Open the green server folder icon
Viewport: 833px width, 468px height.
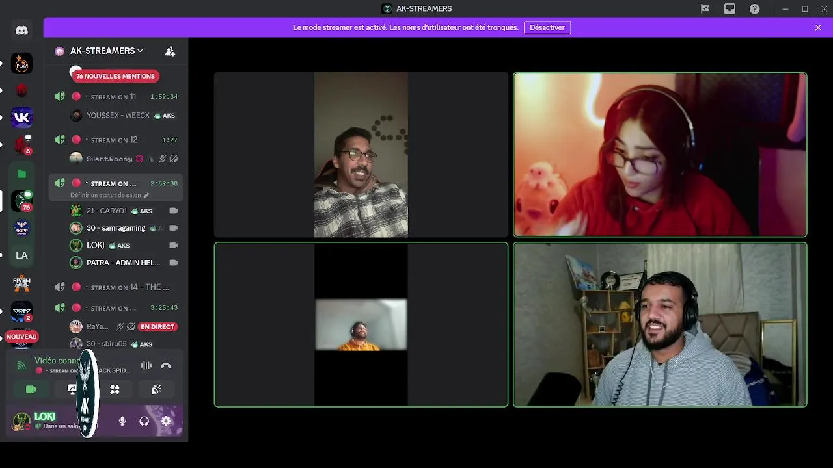tap(21, 174)
